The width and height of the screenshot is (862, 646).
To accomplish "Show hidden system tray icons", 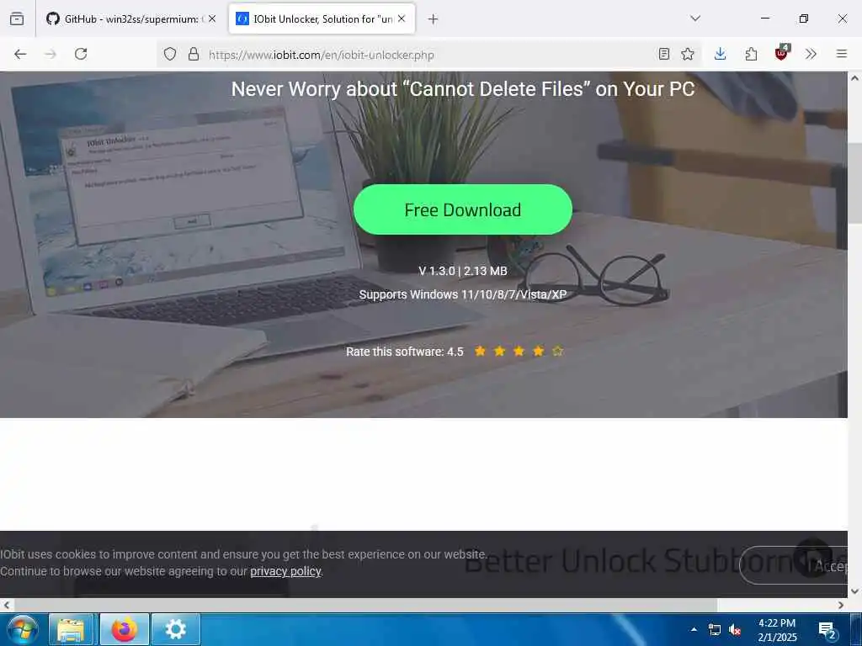I will [694, 630].
